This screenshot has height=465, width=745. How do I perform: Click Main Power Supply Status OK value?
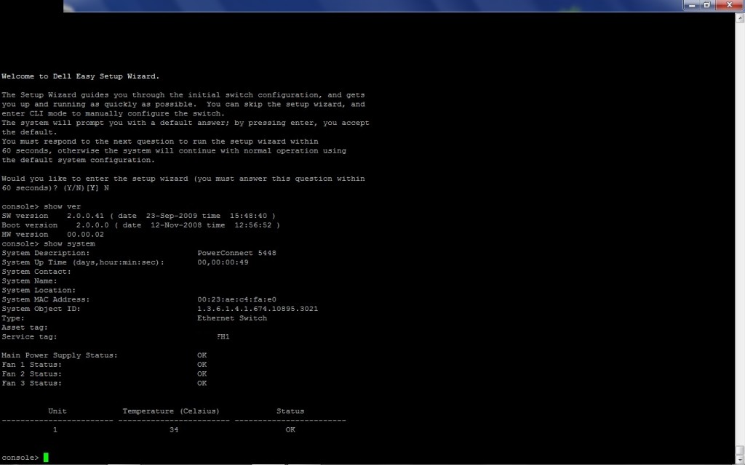pyautogui.click(x=202, y=355)
